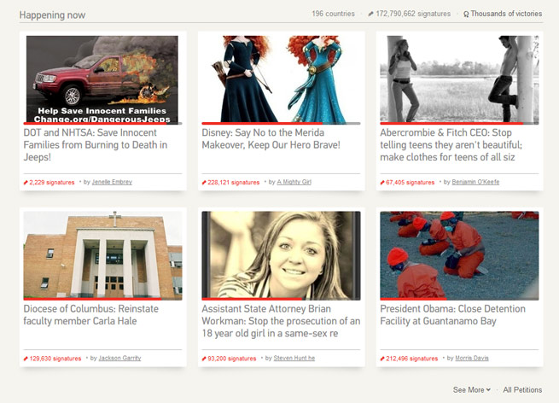559x403 pixels.
Task: Open the Merida makeover petition image
Action: tap(281, 79)
